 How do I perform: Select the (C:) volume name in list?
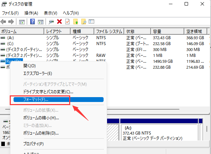(x=10, y=44)
